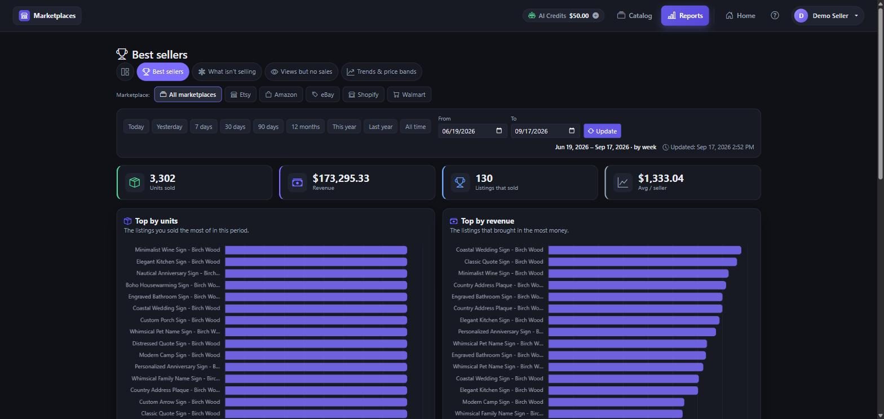Screen dimensions: 884x419
Task: Click Coastal Wedding Sign top revenue bar
Action: click(x=644, y=250)
